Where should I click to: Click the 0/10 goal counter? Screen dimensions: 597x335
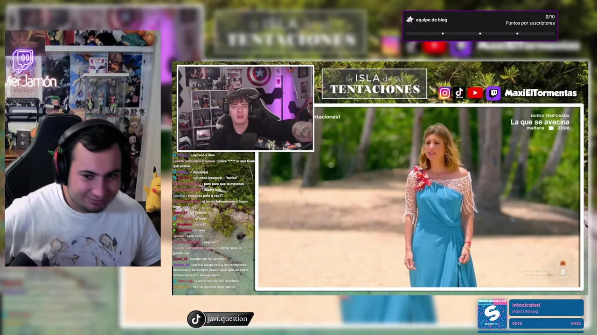tap(550, 17)
